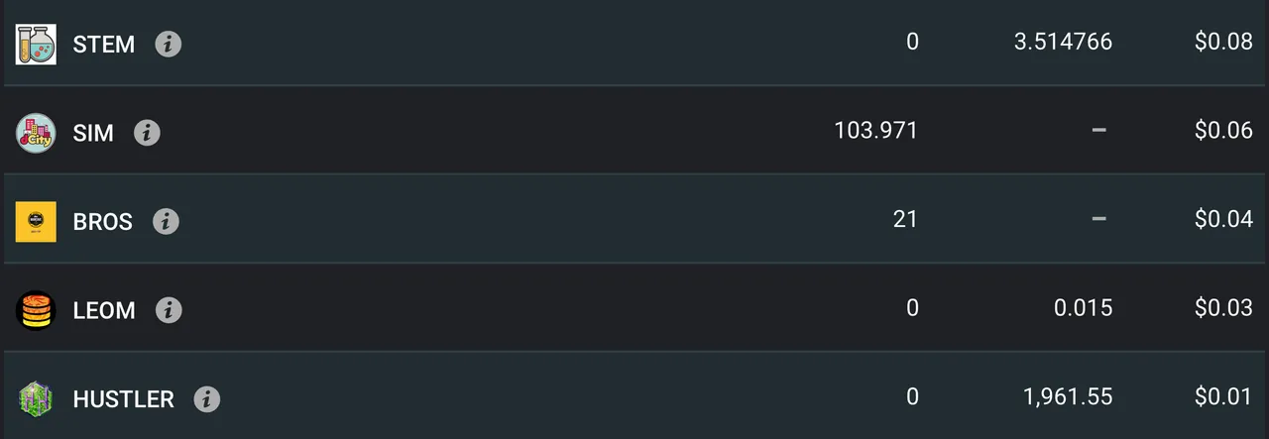
Task: Show info icon next to LEOM
Action: pos(169,309)
